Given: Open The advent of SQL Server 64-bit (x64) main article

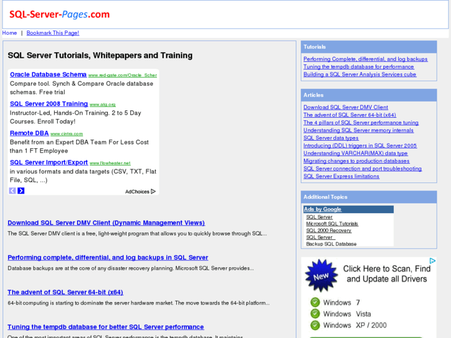Looking at the screenshot, I should 65,292.
